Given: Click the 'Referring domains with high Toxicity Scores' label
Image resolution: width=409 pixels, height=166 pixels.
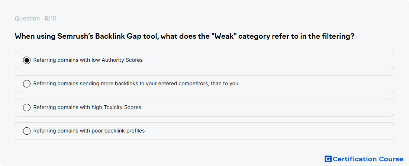Looking at the screenshot, I should pos(87,107).
